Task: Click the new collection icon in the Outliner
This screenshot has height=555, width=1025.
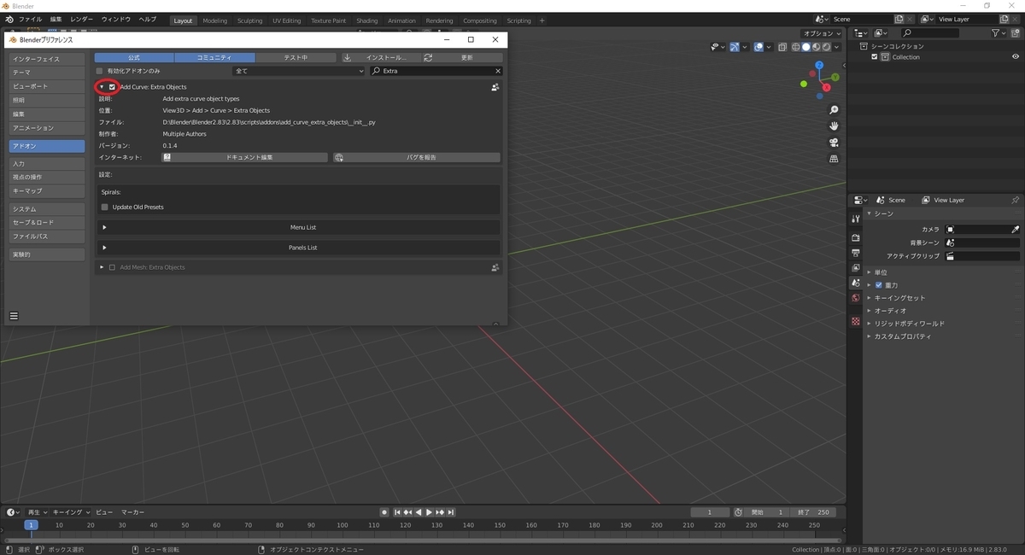Action: (1016, 32)
